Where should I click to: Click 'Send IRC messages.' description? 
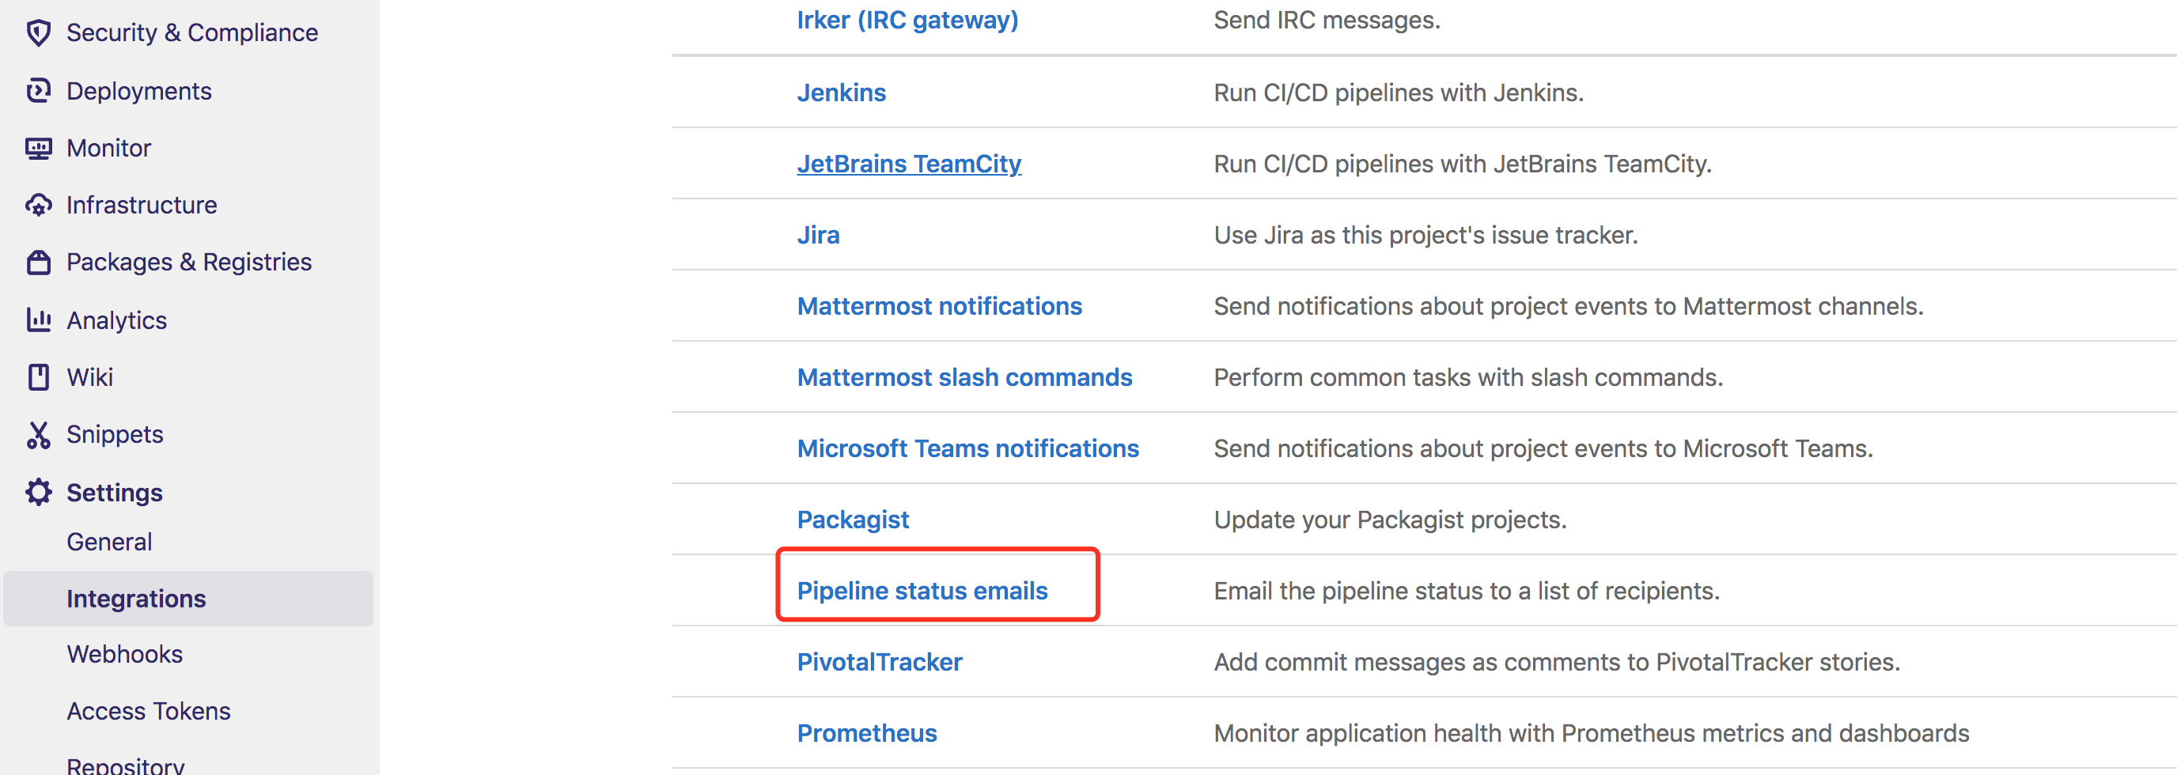pyautogui.click(x=1327, y=20)
